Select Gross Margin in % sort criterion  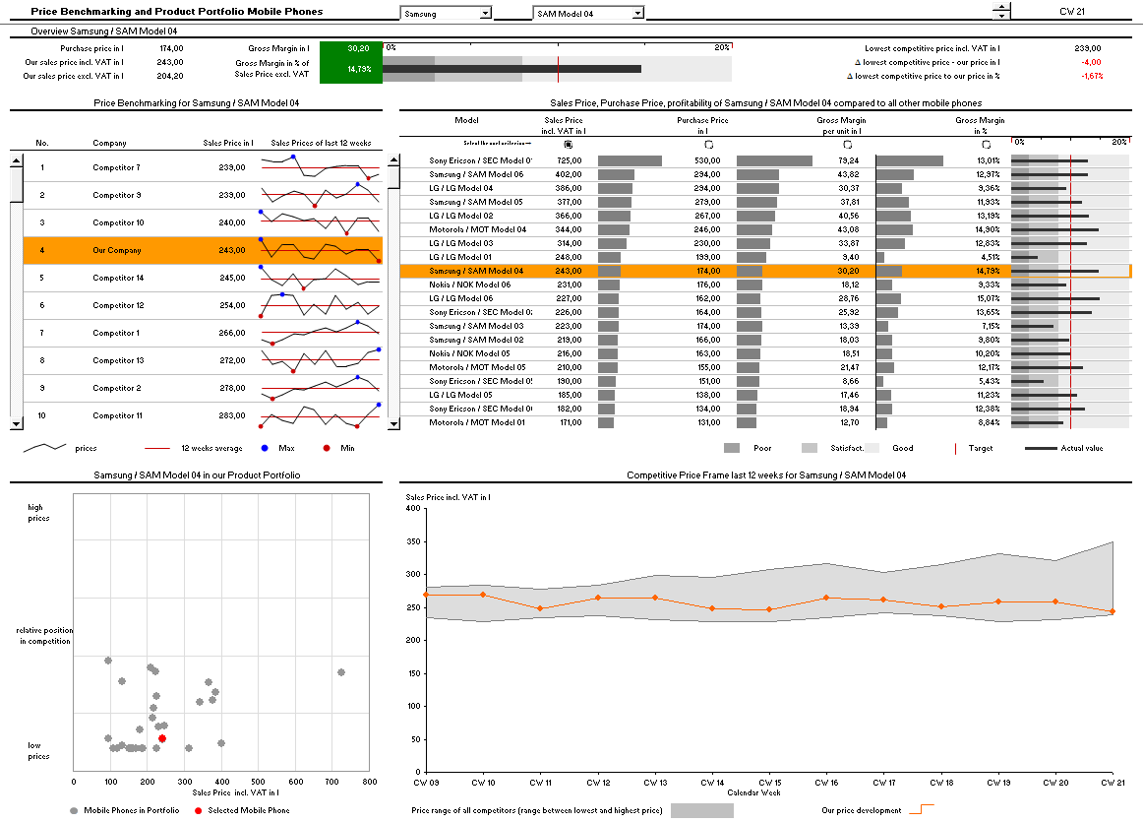tap(987, 145)
